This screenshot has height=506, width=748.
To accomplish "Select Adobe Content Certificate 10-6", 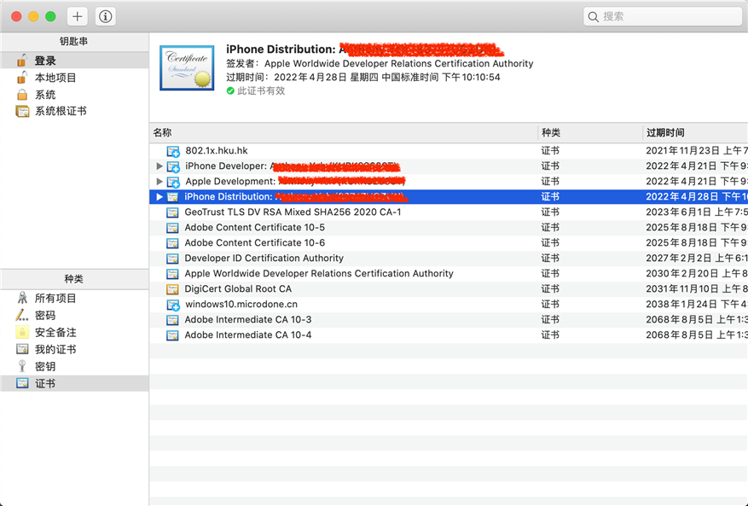I will [x=255, y=242].
